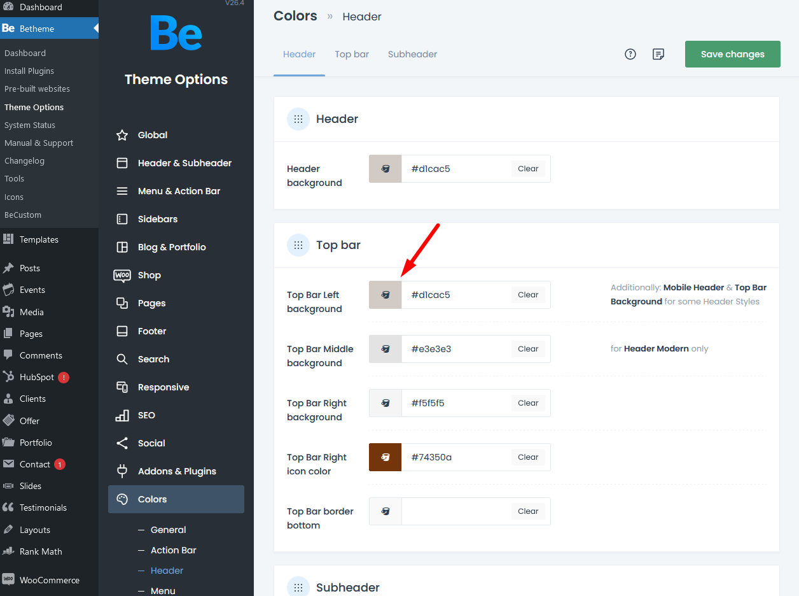
Task: Clear the Top Bar Right icon color
Action: click(528, 457)
